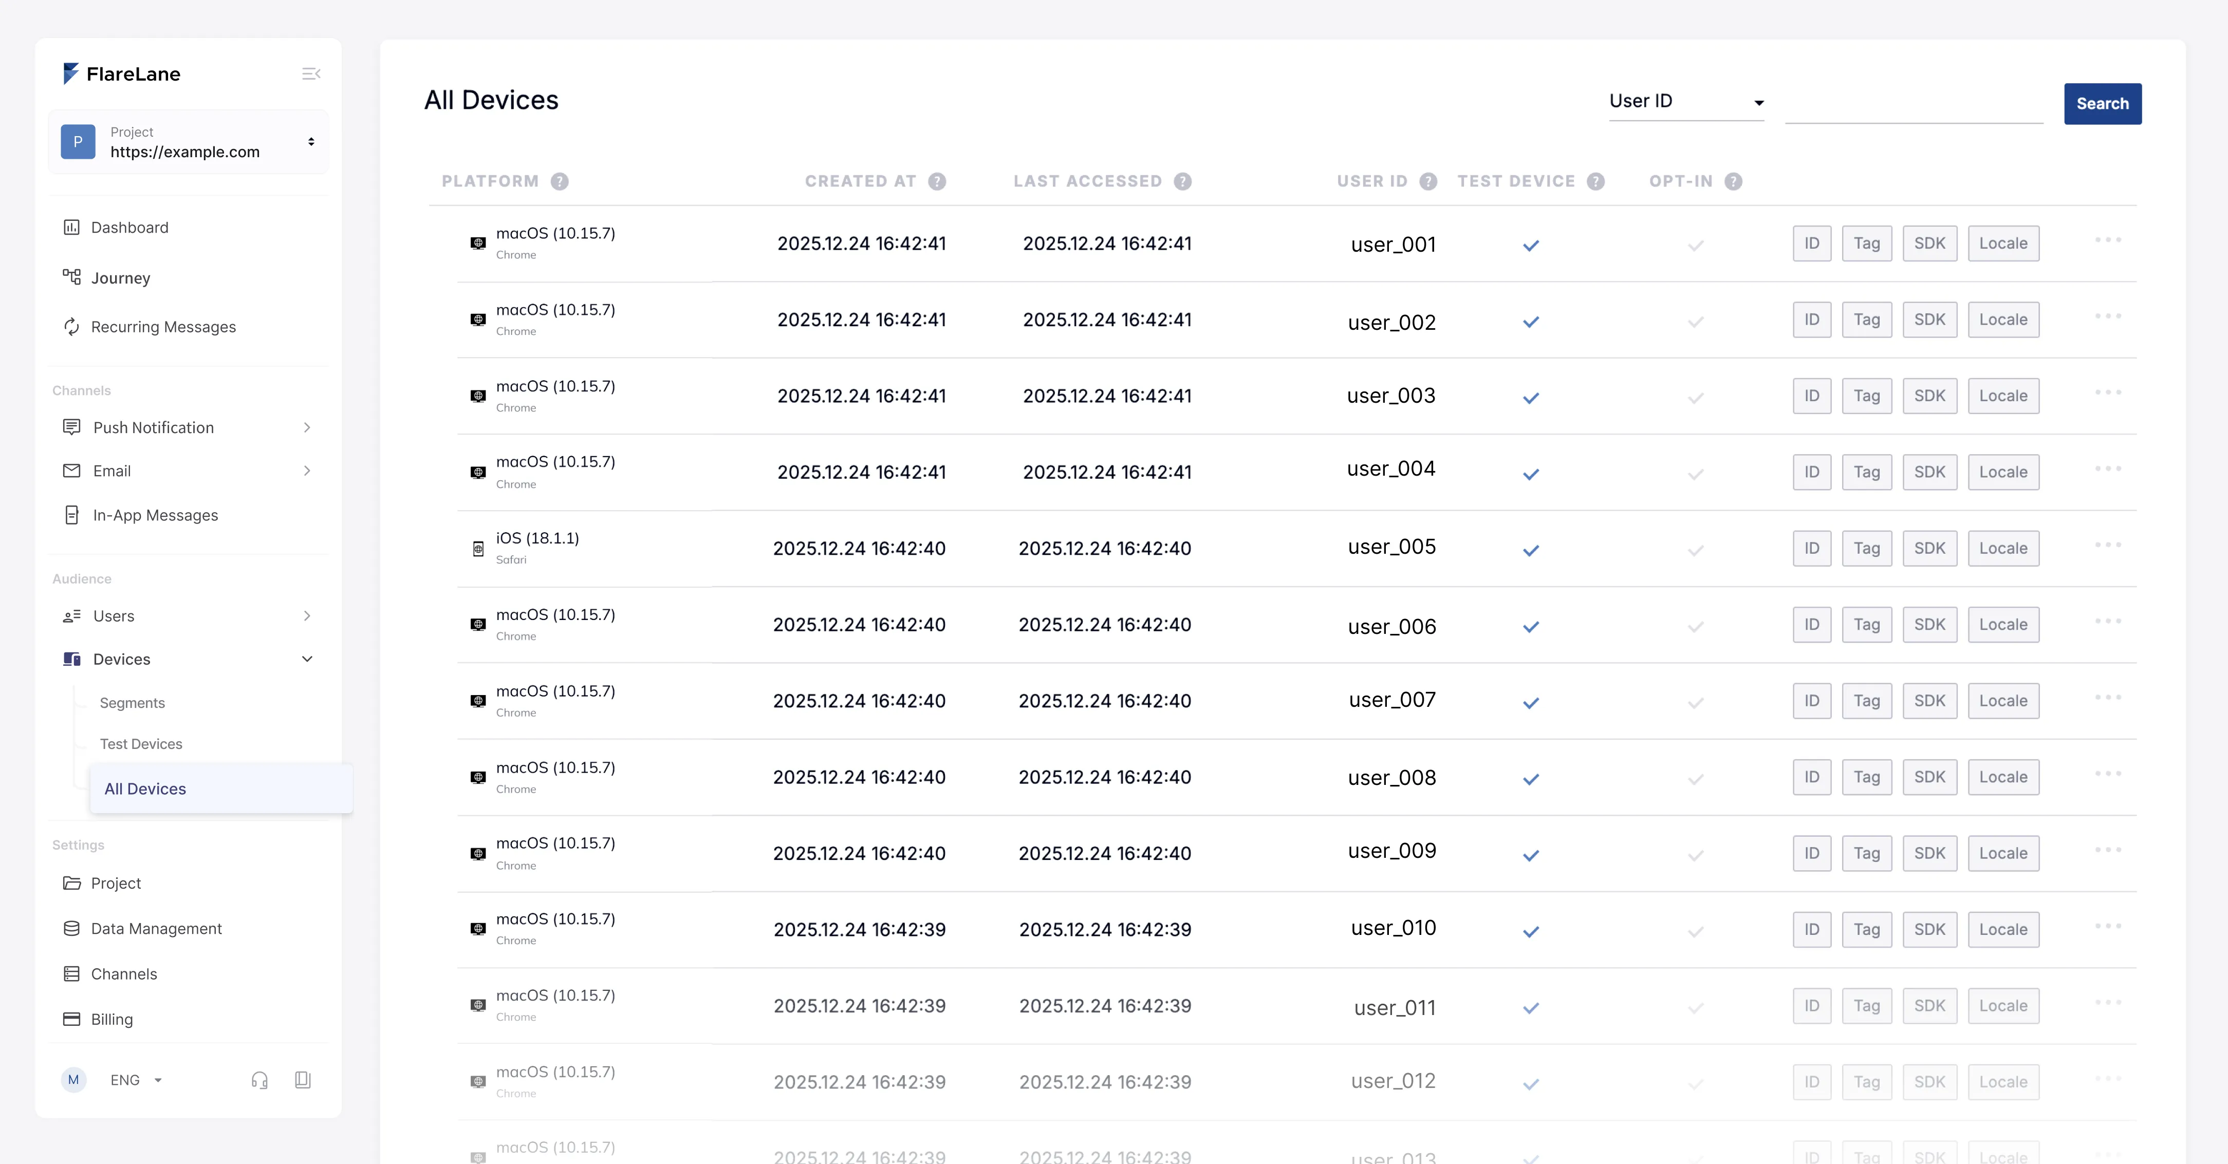
Task: Click the macOS platform icon for user_003
Action: point(478,396)
